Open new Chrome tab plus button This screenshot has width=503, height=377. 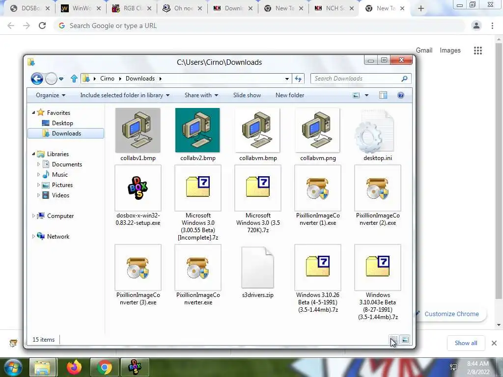421,9
